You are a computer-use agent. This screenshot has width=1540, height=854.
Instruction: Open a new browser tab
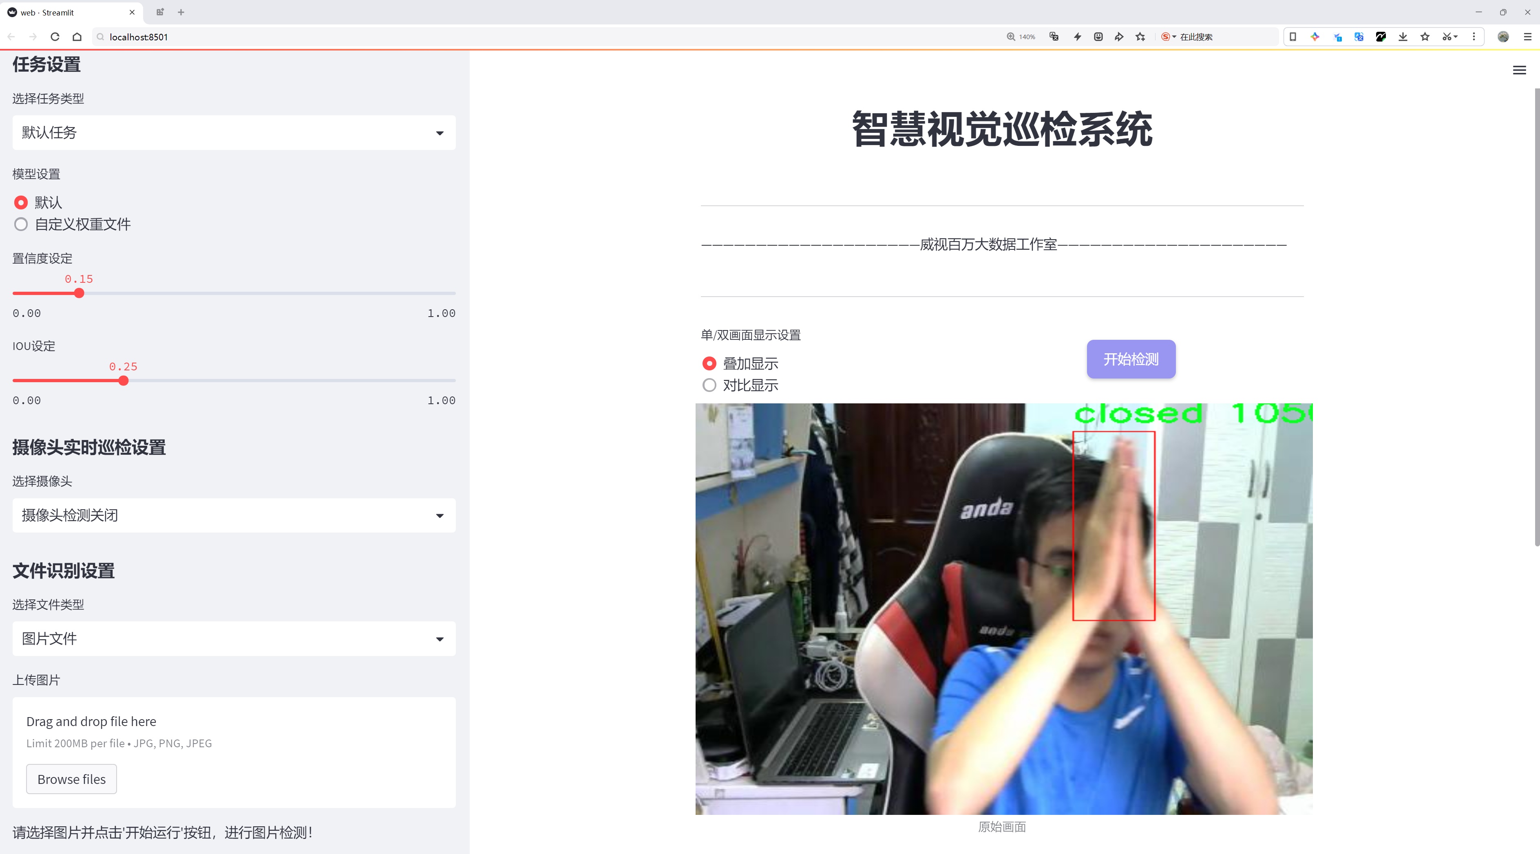181,12
